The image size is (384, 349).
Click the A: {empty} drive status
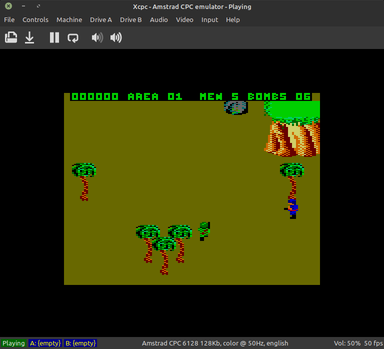point(45,343)
